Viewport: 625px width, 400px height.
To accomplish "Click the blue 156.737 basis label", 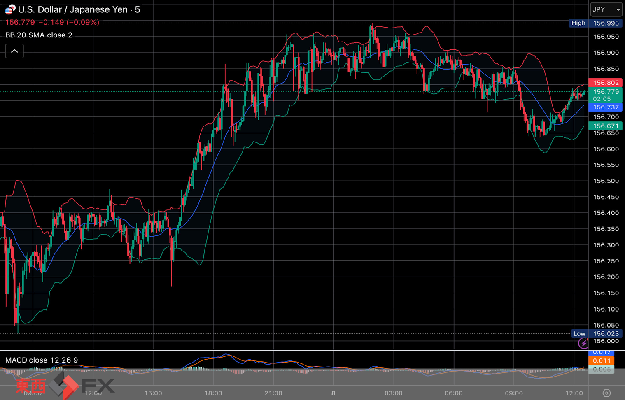I will [606, 107].
